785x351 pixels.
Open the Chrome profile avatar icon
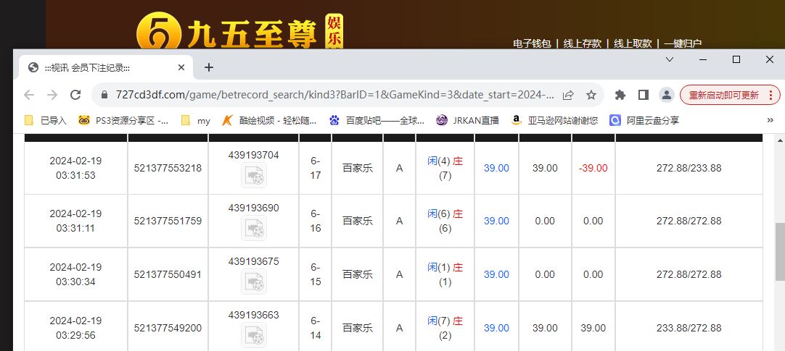coord(666,95)
